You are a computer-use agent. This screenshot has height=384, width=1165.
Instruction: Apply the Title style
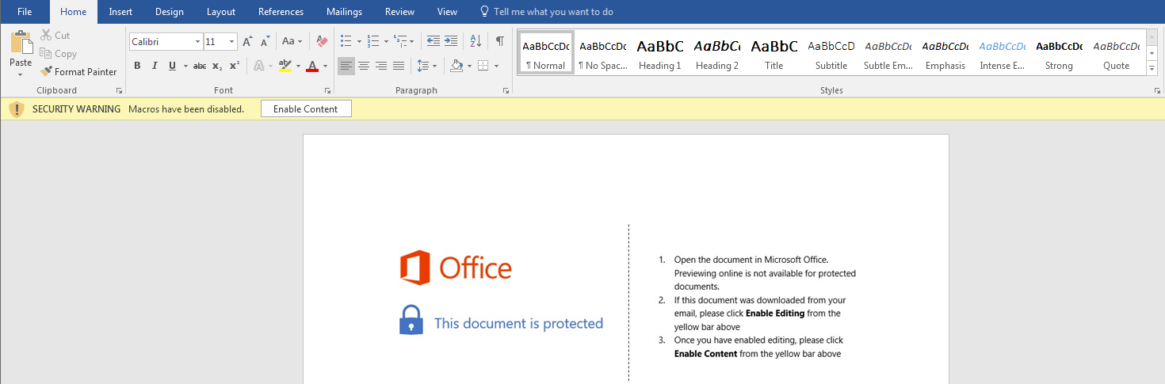point(774,54)
